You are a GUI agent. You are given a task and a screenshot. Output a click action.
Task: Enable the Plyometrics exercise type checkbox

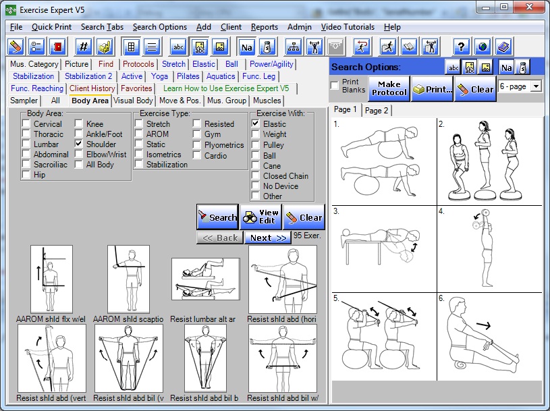tap(197, 145)
